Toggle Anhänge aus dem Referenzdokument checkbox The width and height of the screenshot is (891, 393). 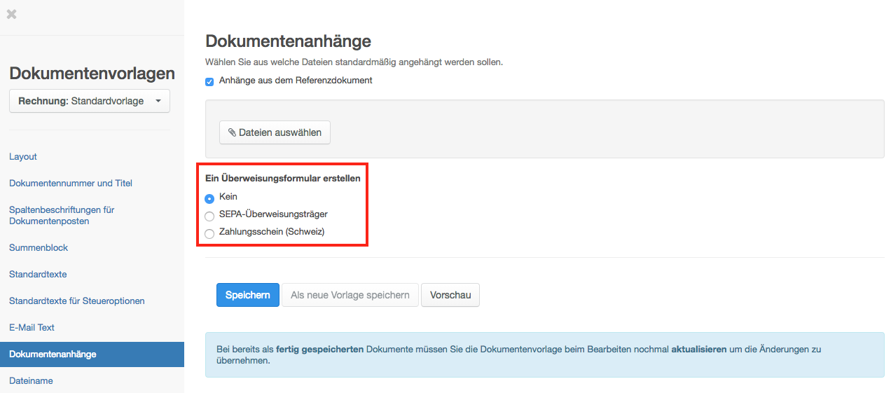(209, 81)
